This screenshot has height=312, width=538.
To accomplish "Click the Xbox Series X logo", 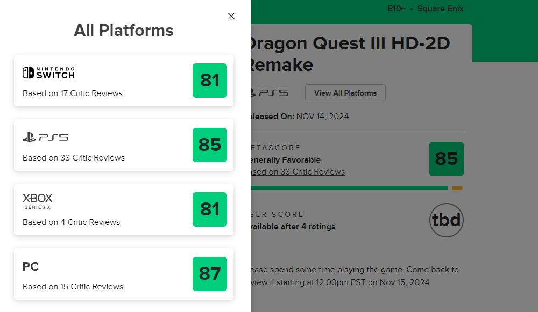I will click(x=38, y=201).
